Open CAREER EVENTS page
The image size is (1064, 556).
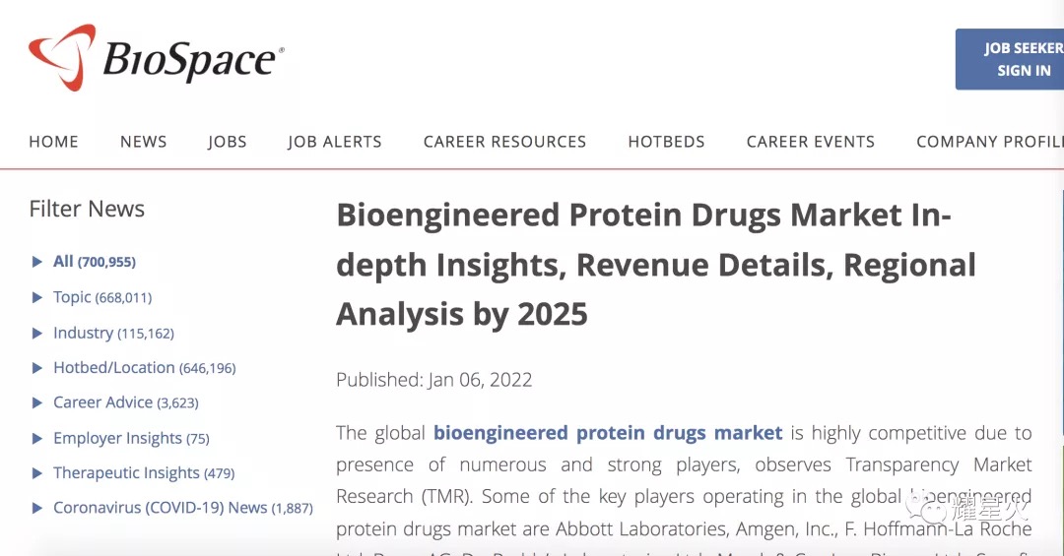(x=811, y=142)
